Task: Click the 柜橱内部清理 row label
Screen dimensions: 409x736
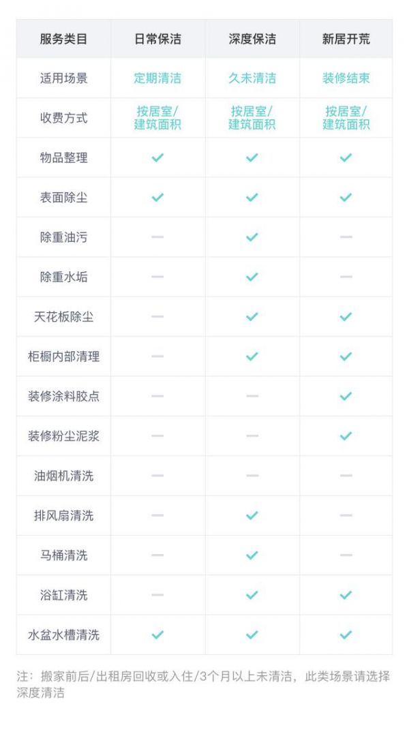Action: (63, 356)
